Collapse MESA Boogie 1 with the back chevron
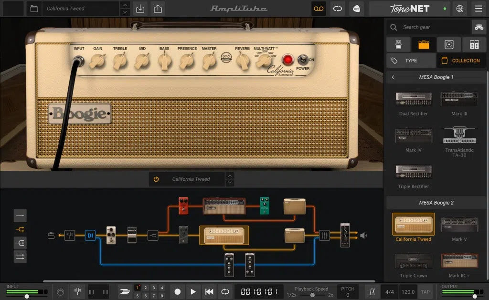Image resolution: width=489 pixels, height=300 pixels. [x=393, y=77]
